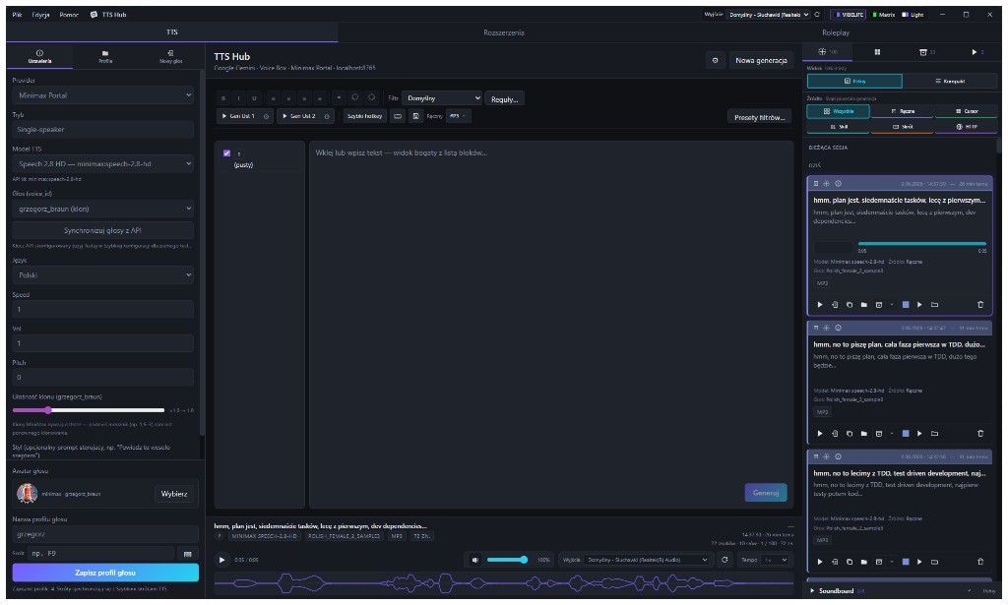Open the bottom player Wyjście output dropdown
Viewport: 1008px width, 605px height.
[x=646, y=560]
